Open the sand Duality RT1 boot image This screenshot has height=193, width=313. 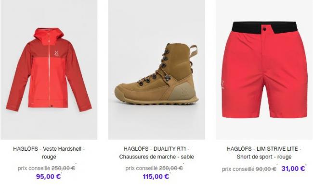(156, 70)
